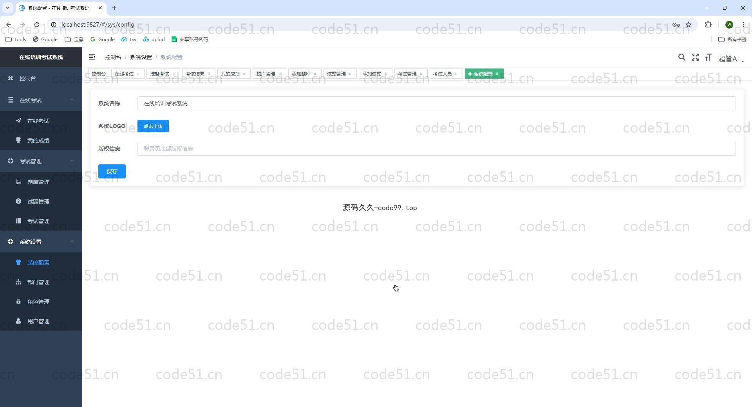The width and height of the screenshot is (752, 407).
Task: Click the lock icon beside 角色管理
Action: 18,301
